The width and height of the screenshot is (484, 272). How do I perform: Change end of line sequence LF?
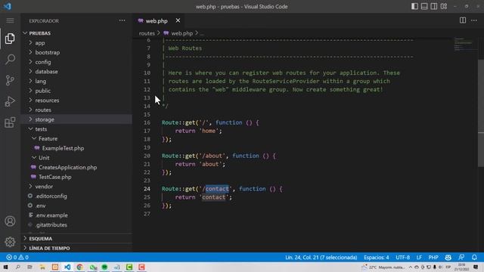pyautogui.click(x=419, y=257)
